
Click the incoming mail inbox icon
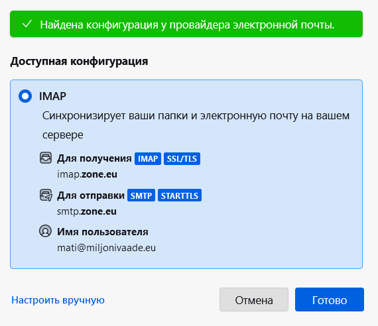point(46,158)
